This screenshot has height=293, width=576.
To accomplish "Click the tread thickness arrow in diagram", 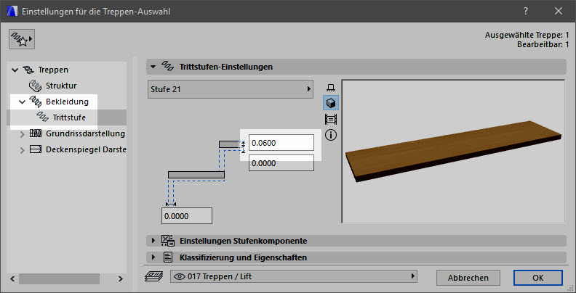I will tap(243, 146).
